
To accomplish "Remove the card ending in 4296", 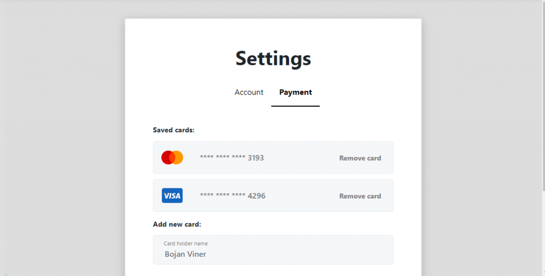I will pyautogui.click(x=360, y=196).
